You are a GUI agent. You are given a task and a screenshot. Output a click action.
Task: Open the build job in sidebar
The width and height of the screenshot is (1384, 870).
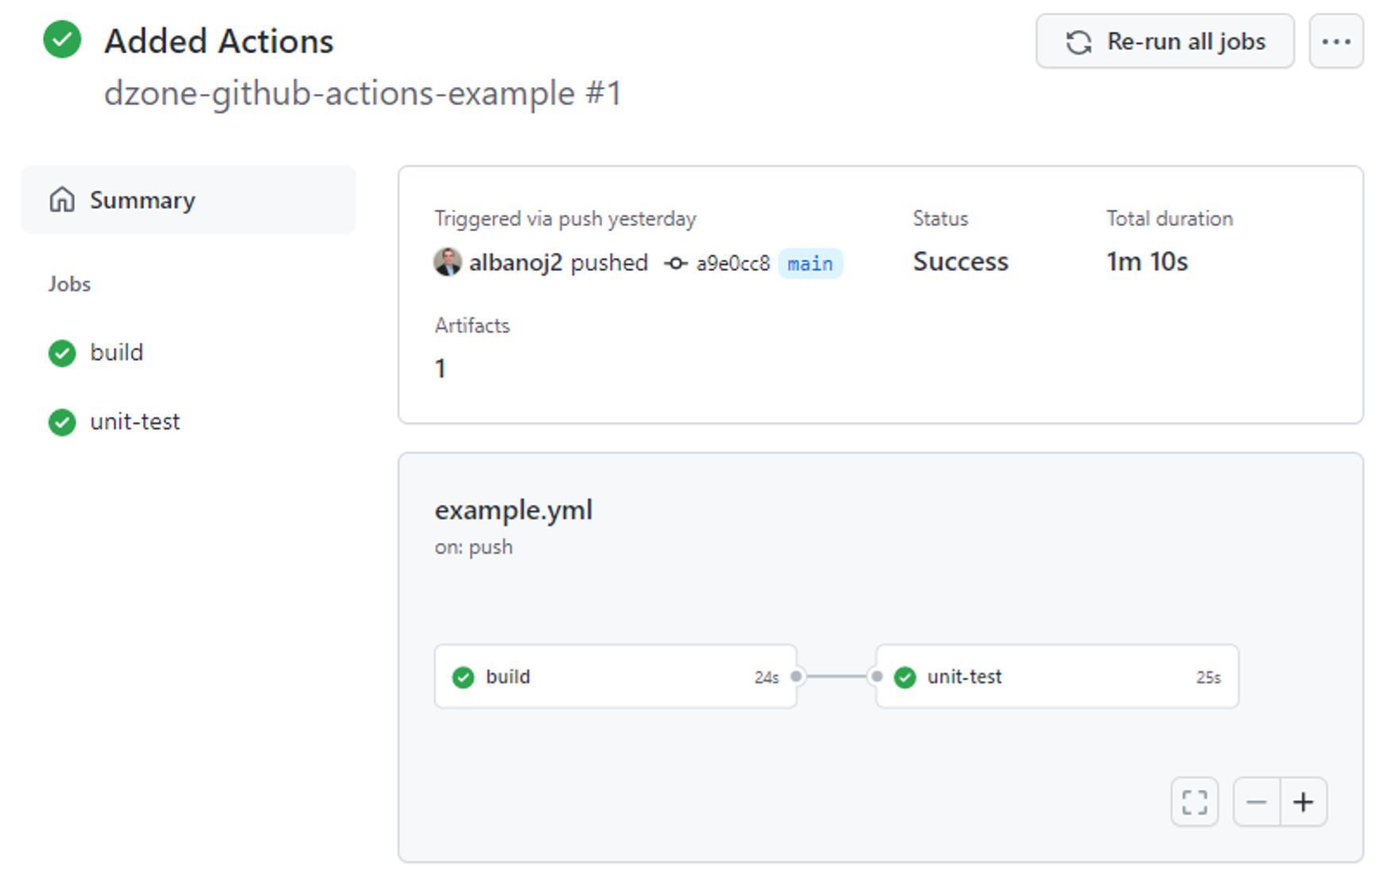click(x=117, y=353)
